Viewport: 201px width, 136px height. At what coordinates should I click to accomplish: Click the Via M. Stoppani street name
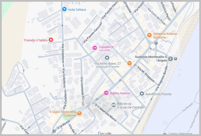[146, 74]
